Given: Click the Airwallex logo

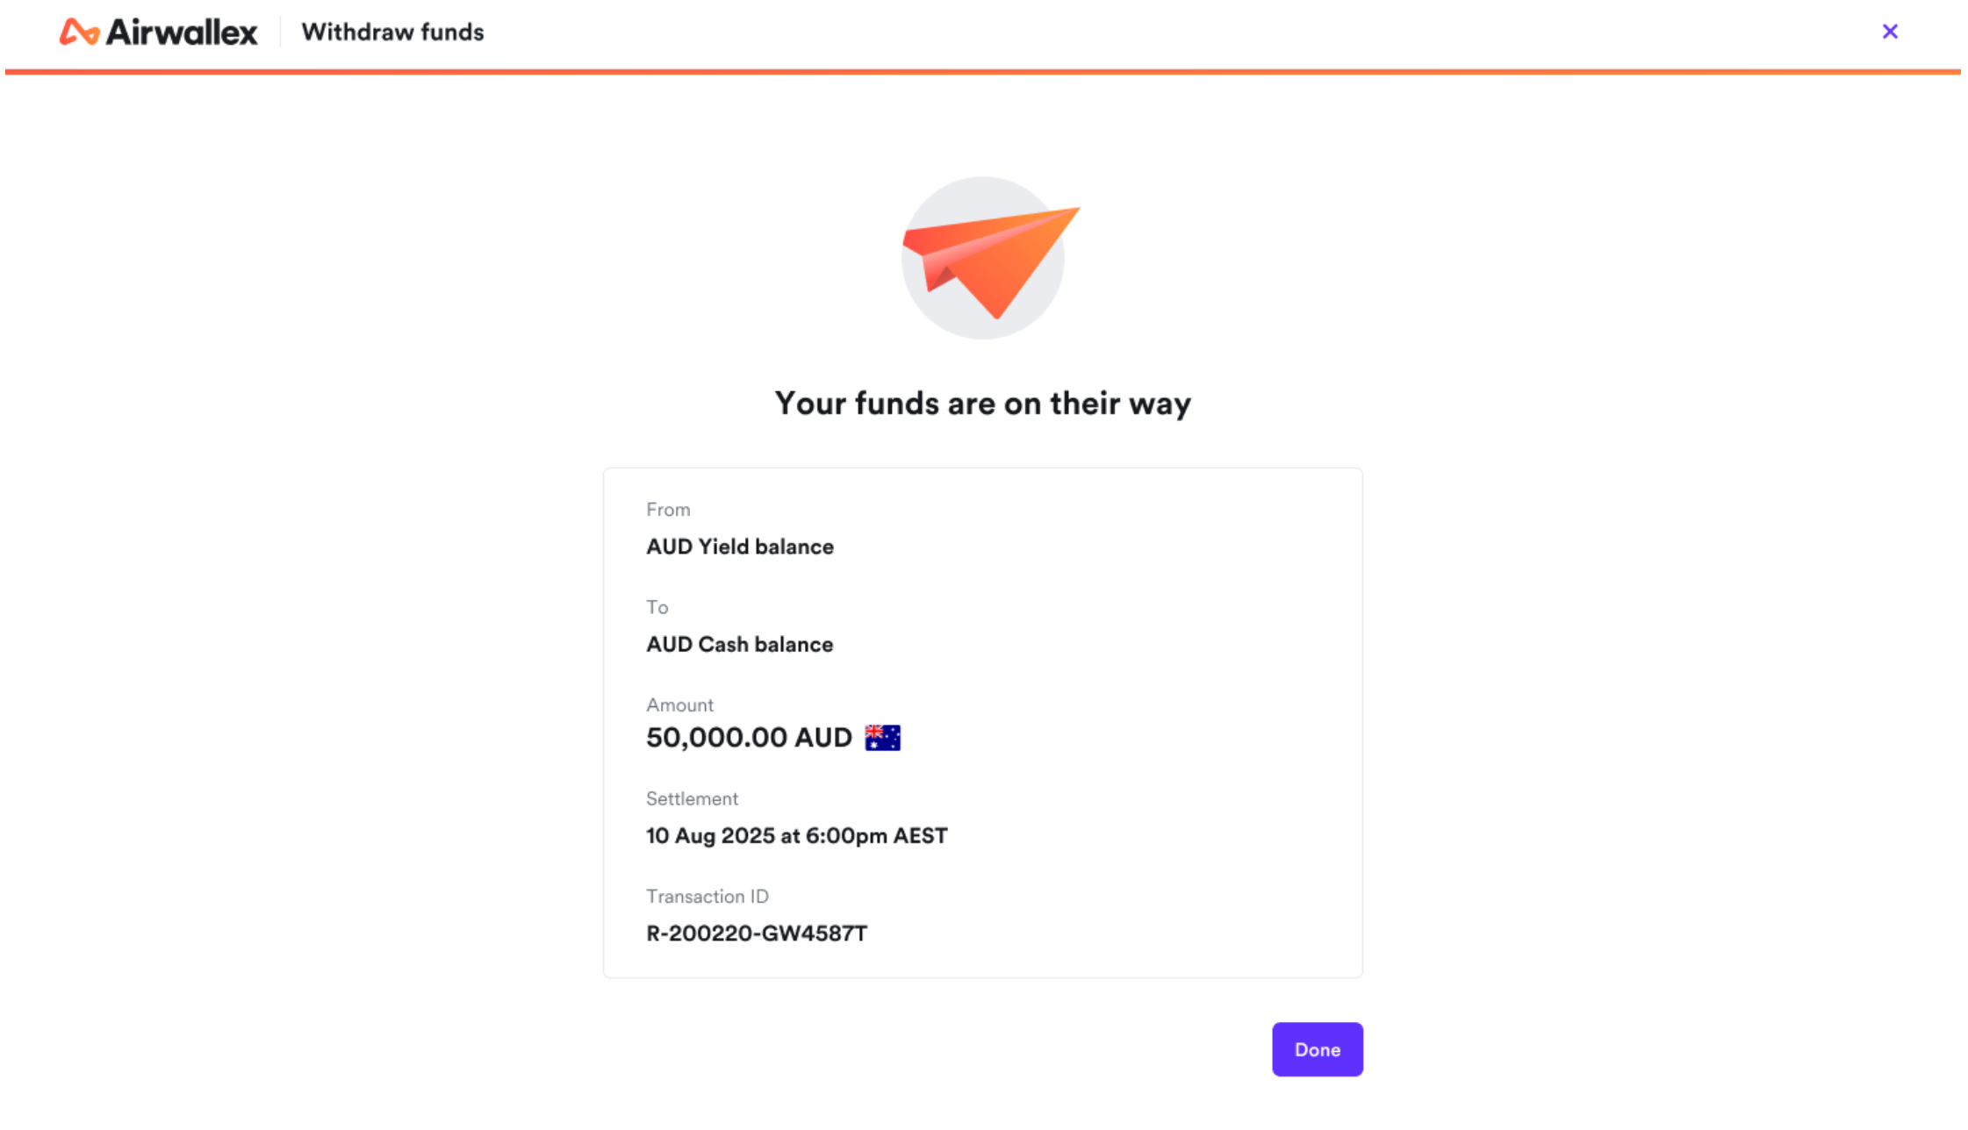Looking at the screenshot, I should coord(159,32).
